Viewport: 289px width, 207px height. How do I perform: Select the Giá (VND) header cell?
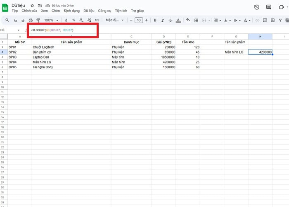tap(164, 42)
